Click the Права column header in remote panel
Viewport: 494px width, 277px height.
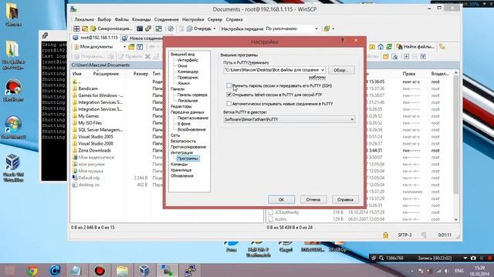(408, 74)
